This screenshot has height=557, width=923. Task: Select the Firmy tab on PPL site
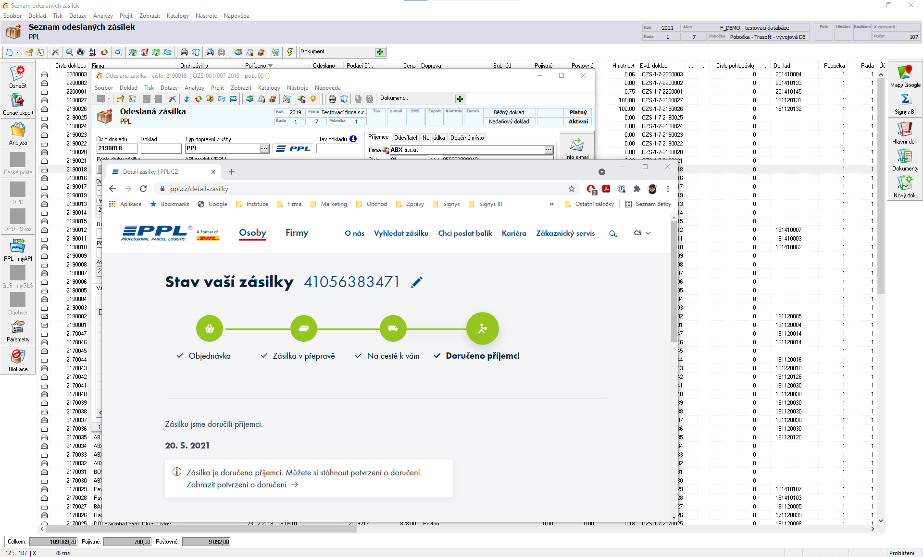297,233
